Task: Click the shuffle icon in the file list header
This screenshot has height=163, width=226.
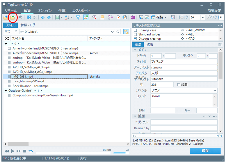Action: click(7, 38)
